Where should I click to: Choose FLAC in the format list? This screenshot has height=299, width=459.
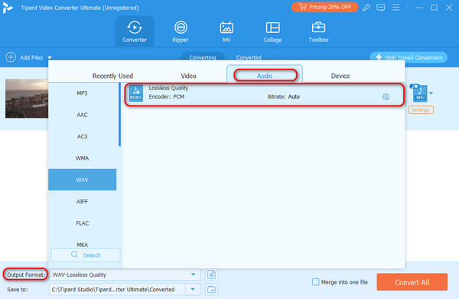[x=83, y=223]
